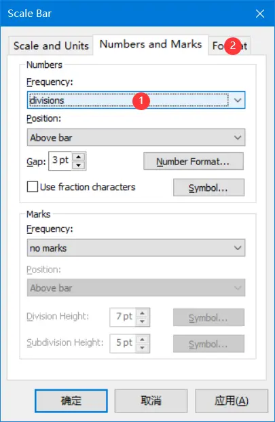
Task: Switch to the Scale and Units tab
Action: [x=51, y=46]
